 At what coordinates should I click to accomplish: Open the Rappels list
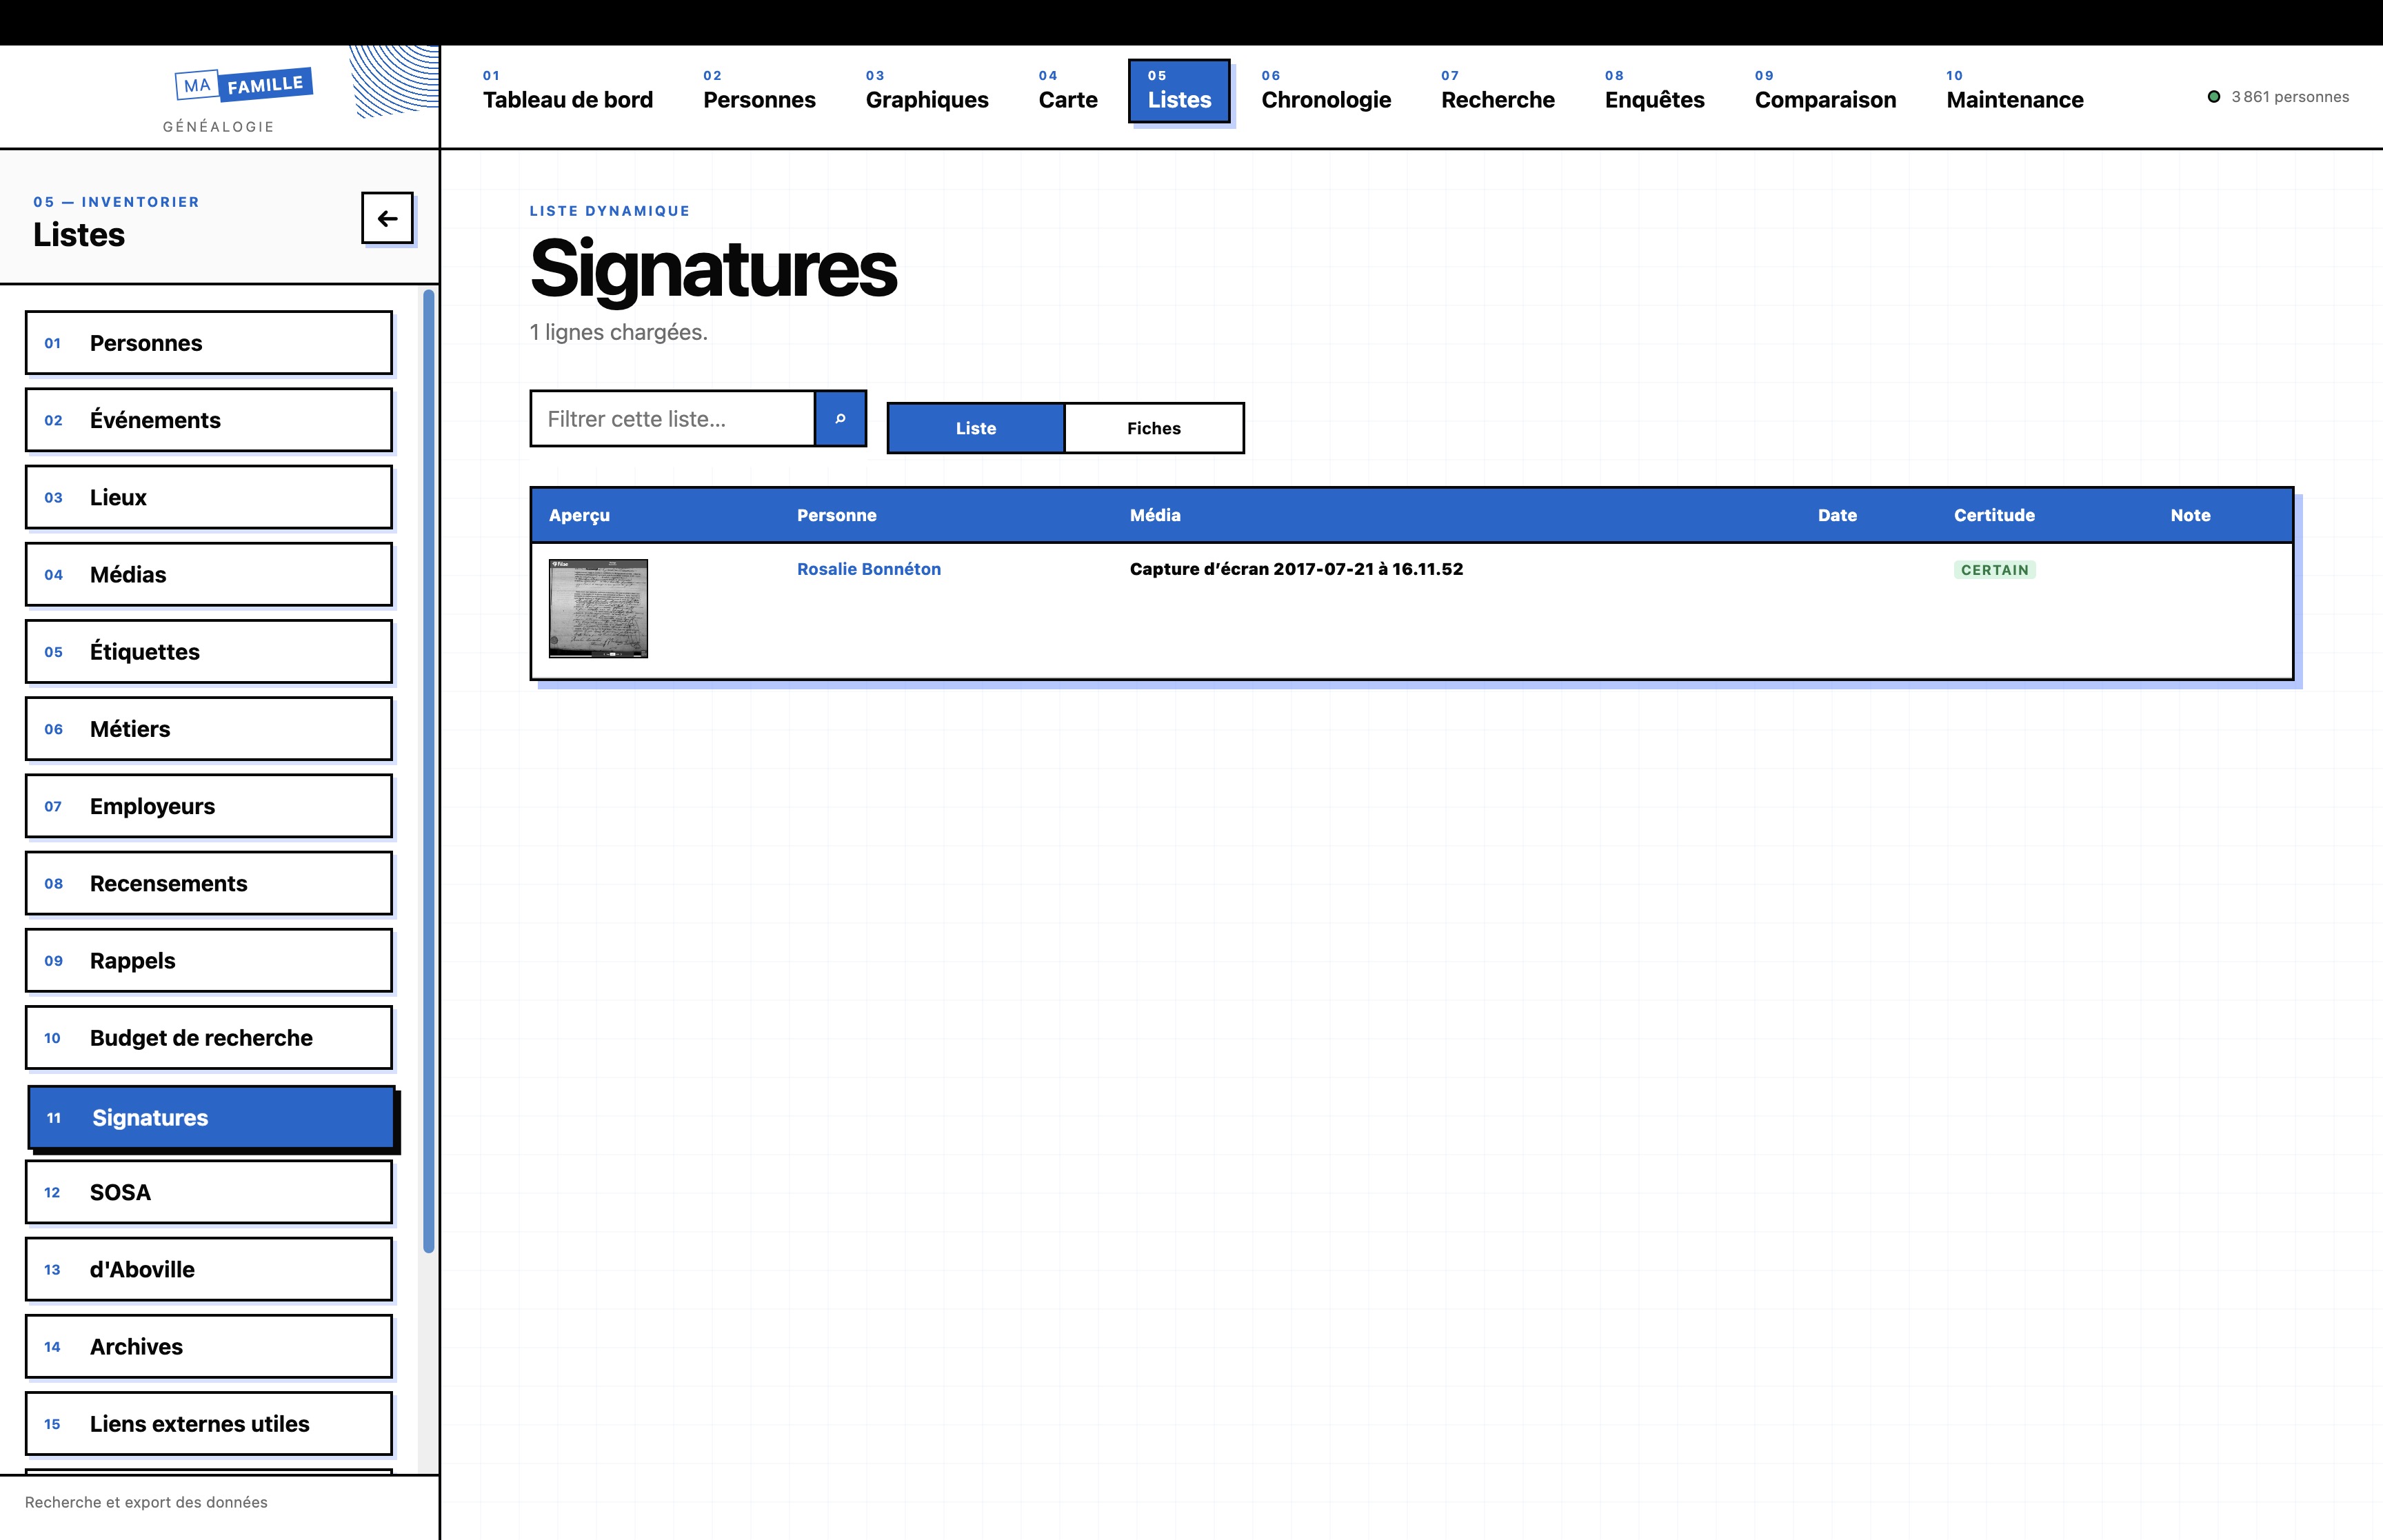coord(209,960)
